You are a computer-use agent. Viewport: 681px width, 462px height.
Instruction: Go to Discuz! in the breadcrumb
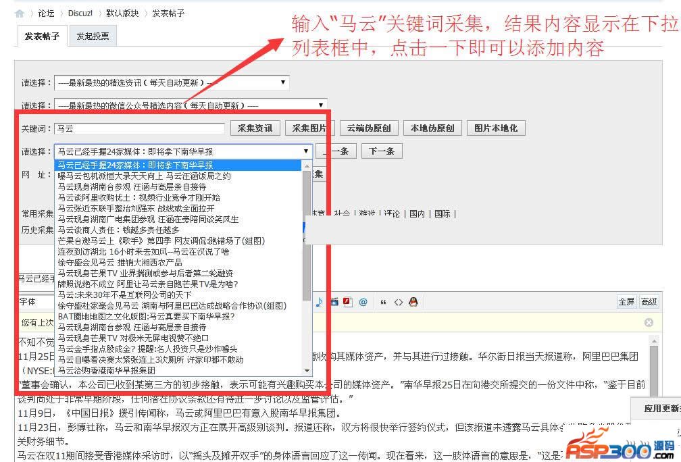[x=80, y=14]
